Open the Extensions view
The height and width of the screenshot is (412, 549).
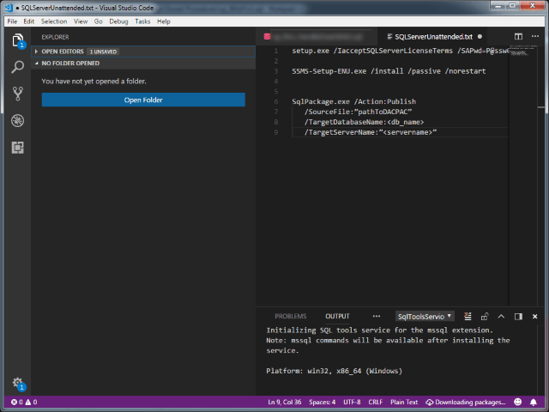pyautogui.click(x=17, y=148)
